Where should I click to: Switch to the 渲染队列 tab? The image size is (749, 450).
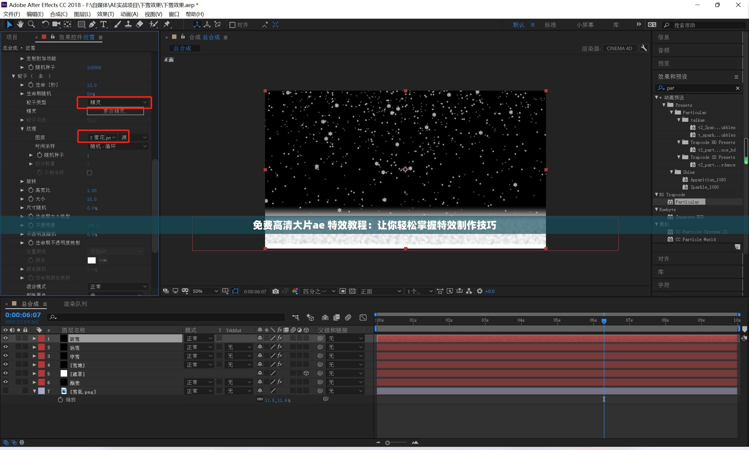tap(75, 304)
